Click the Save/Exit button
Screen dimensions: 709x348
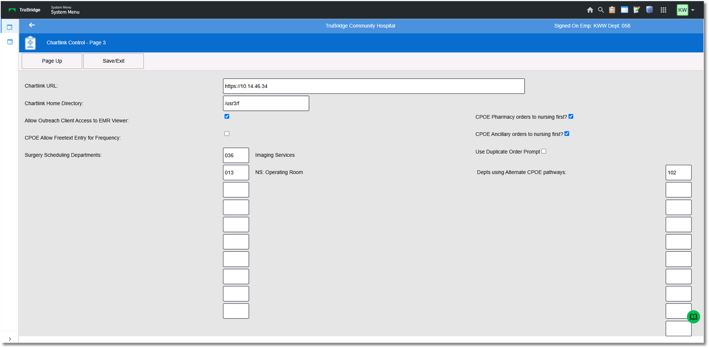(113, 61)
